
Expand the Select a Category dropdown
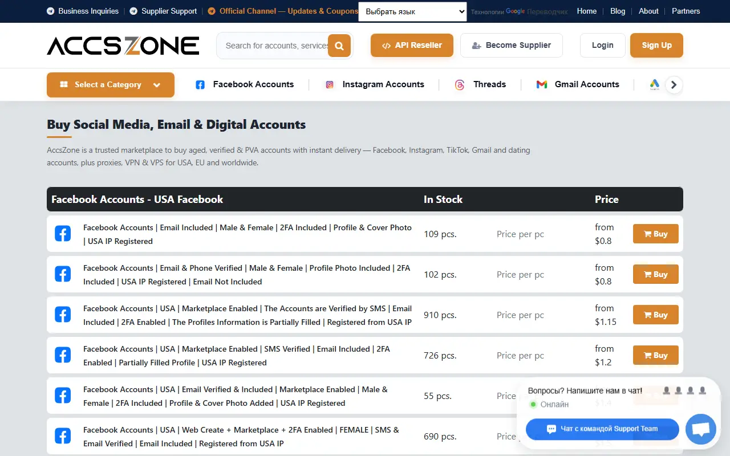point(111,84)
